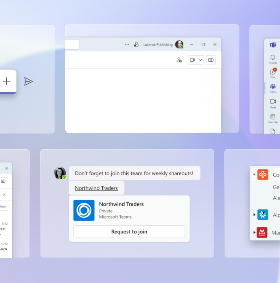The image size is (280, 283).
Task: Click the Clear link in the bottom-left panel
Action: 3,206
